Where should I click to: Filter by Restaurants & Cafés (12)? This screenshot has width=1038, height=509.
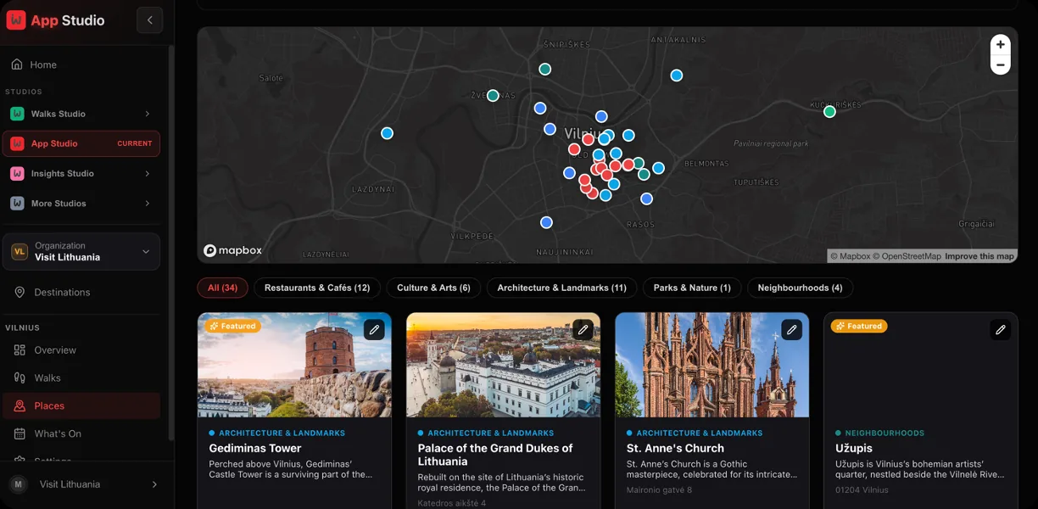point(317,288)
